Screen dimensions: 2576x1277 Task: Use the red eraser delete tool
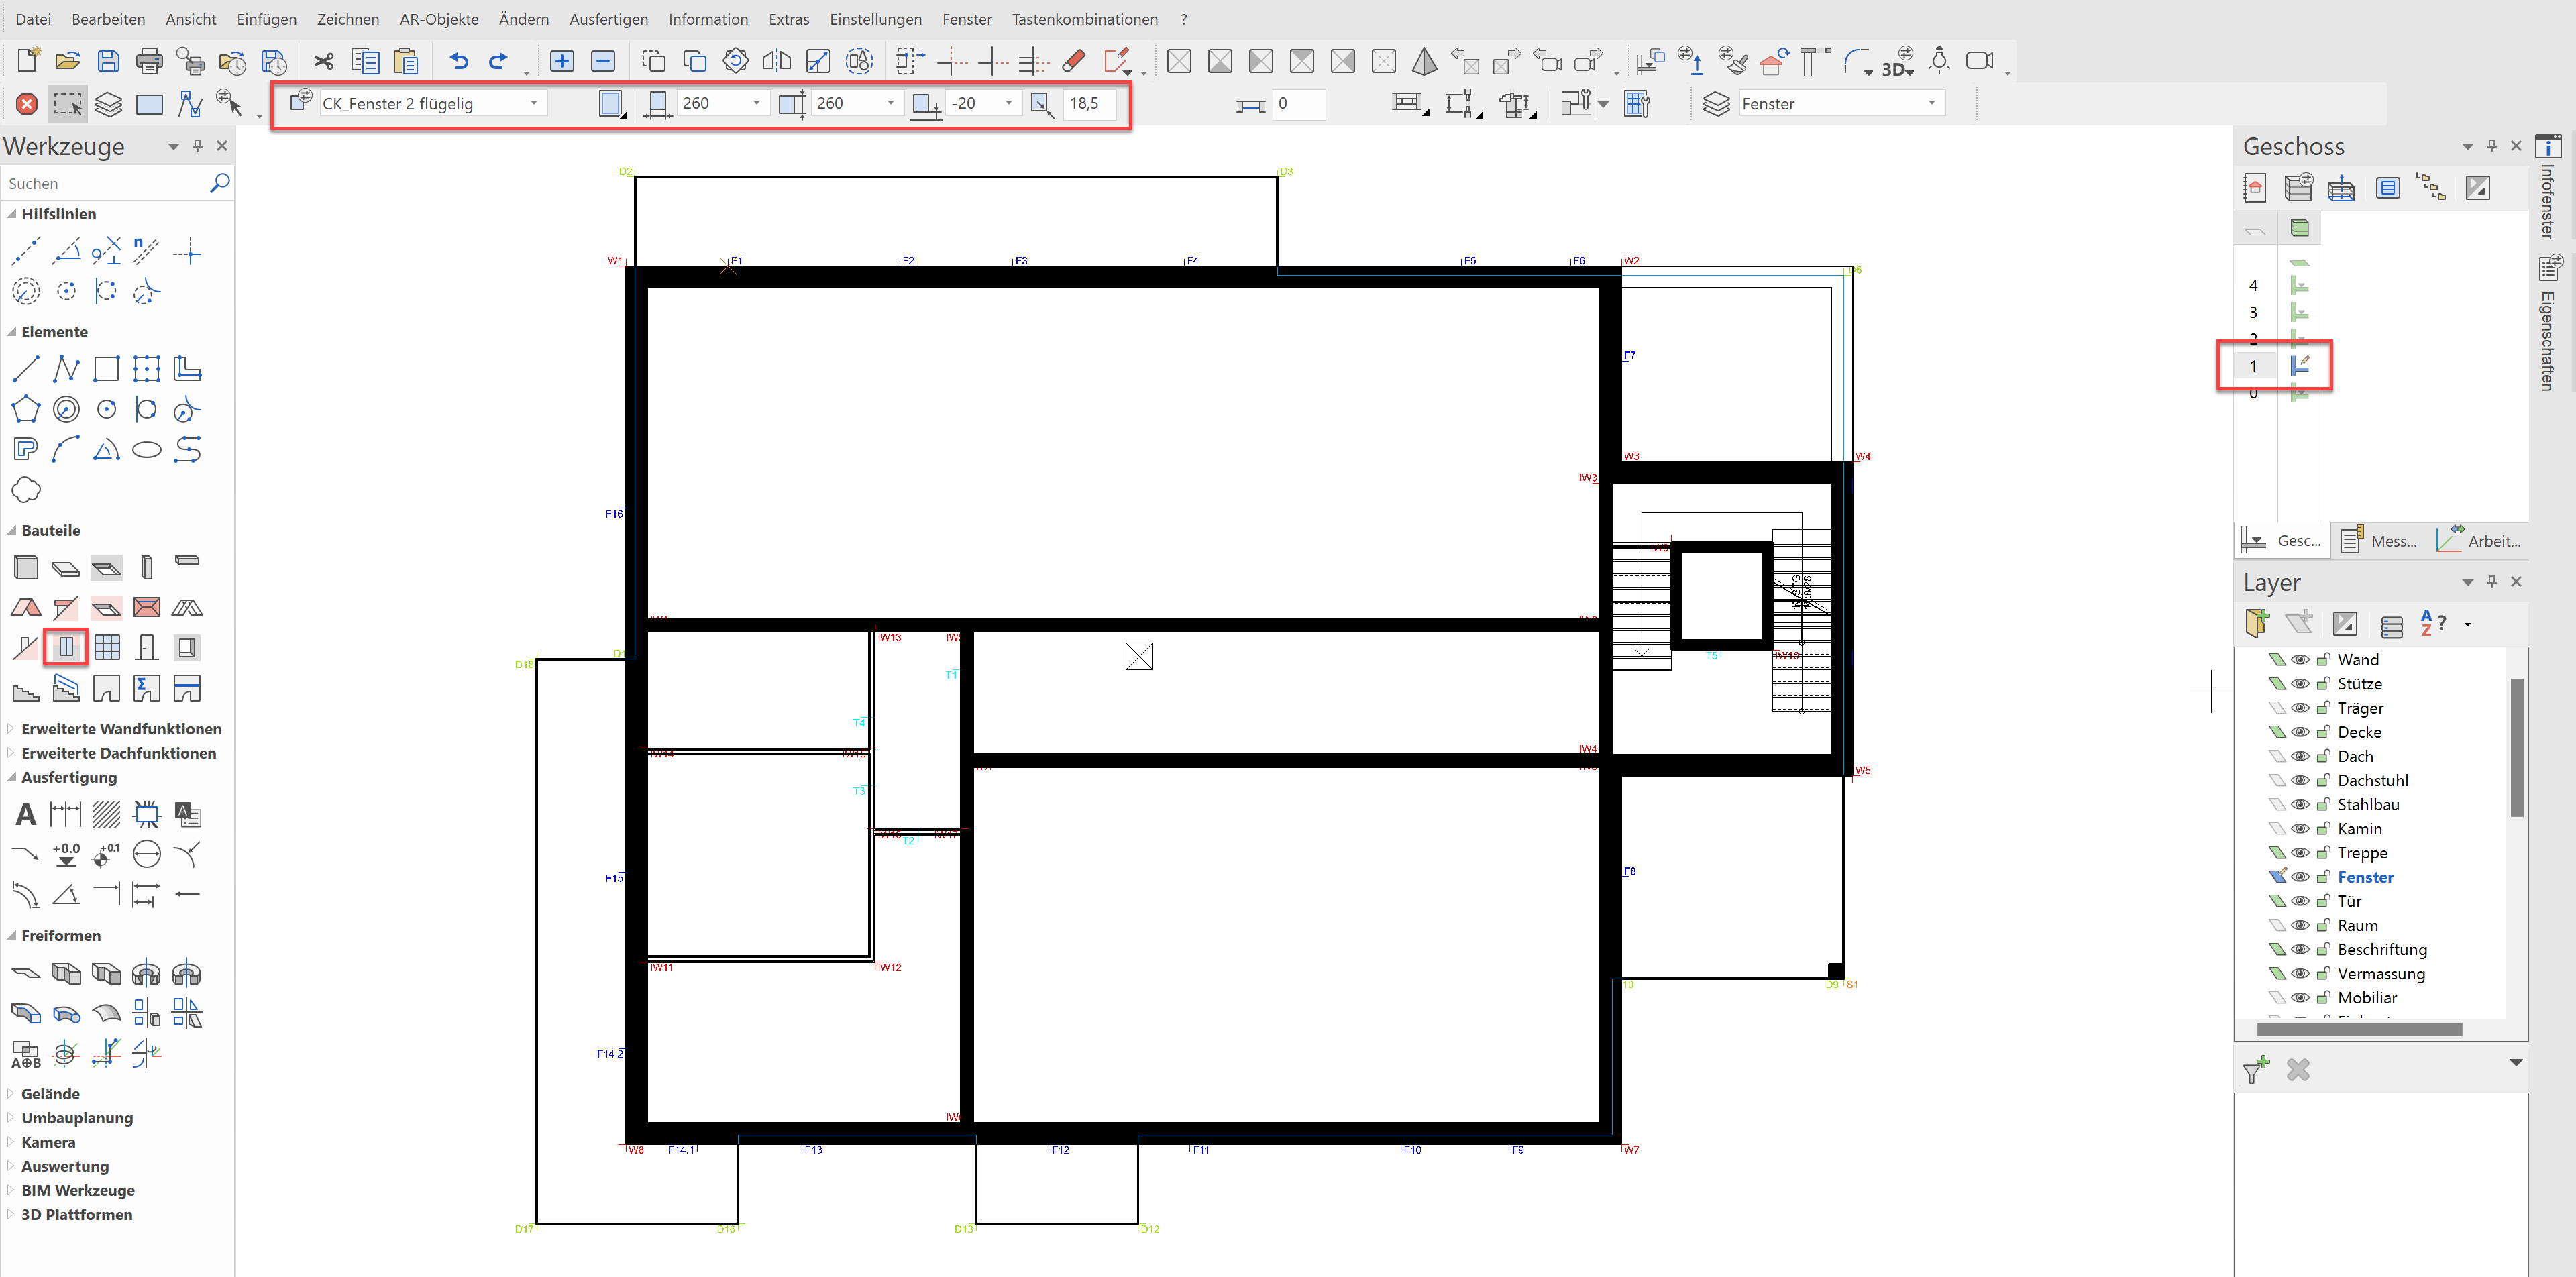pos(1074,61)
